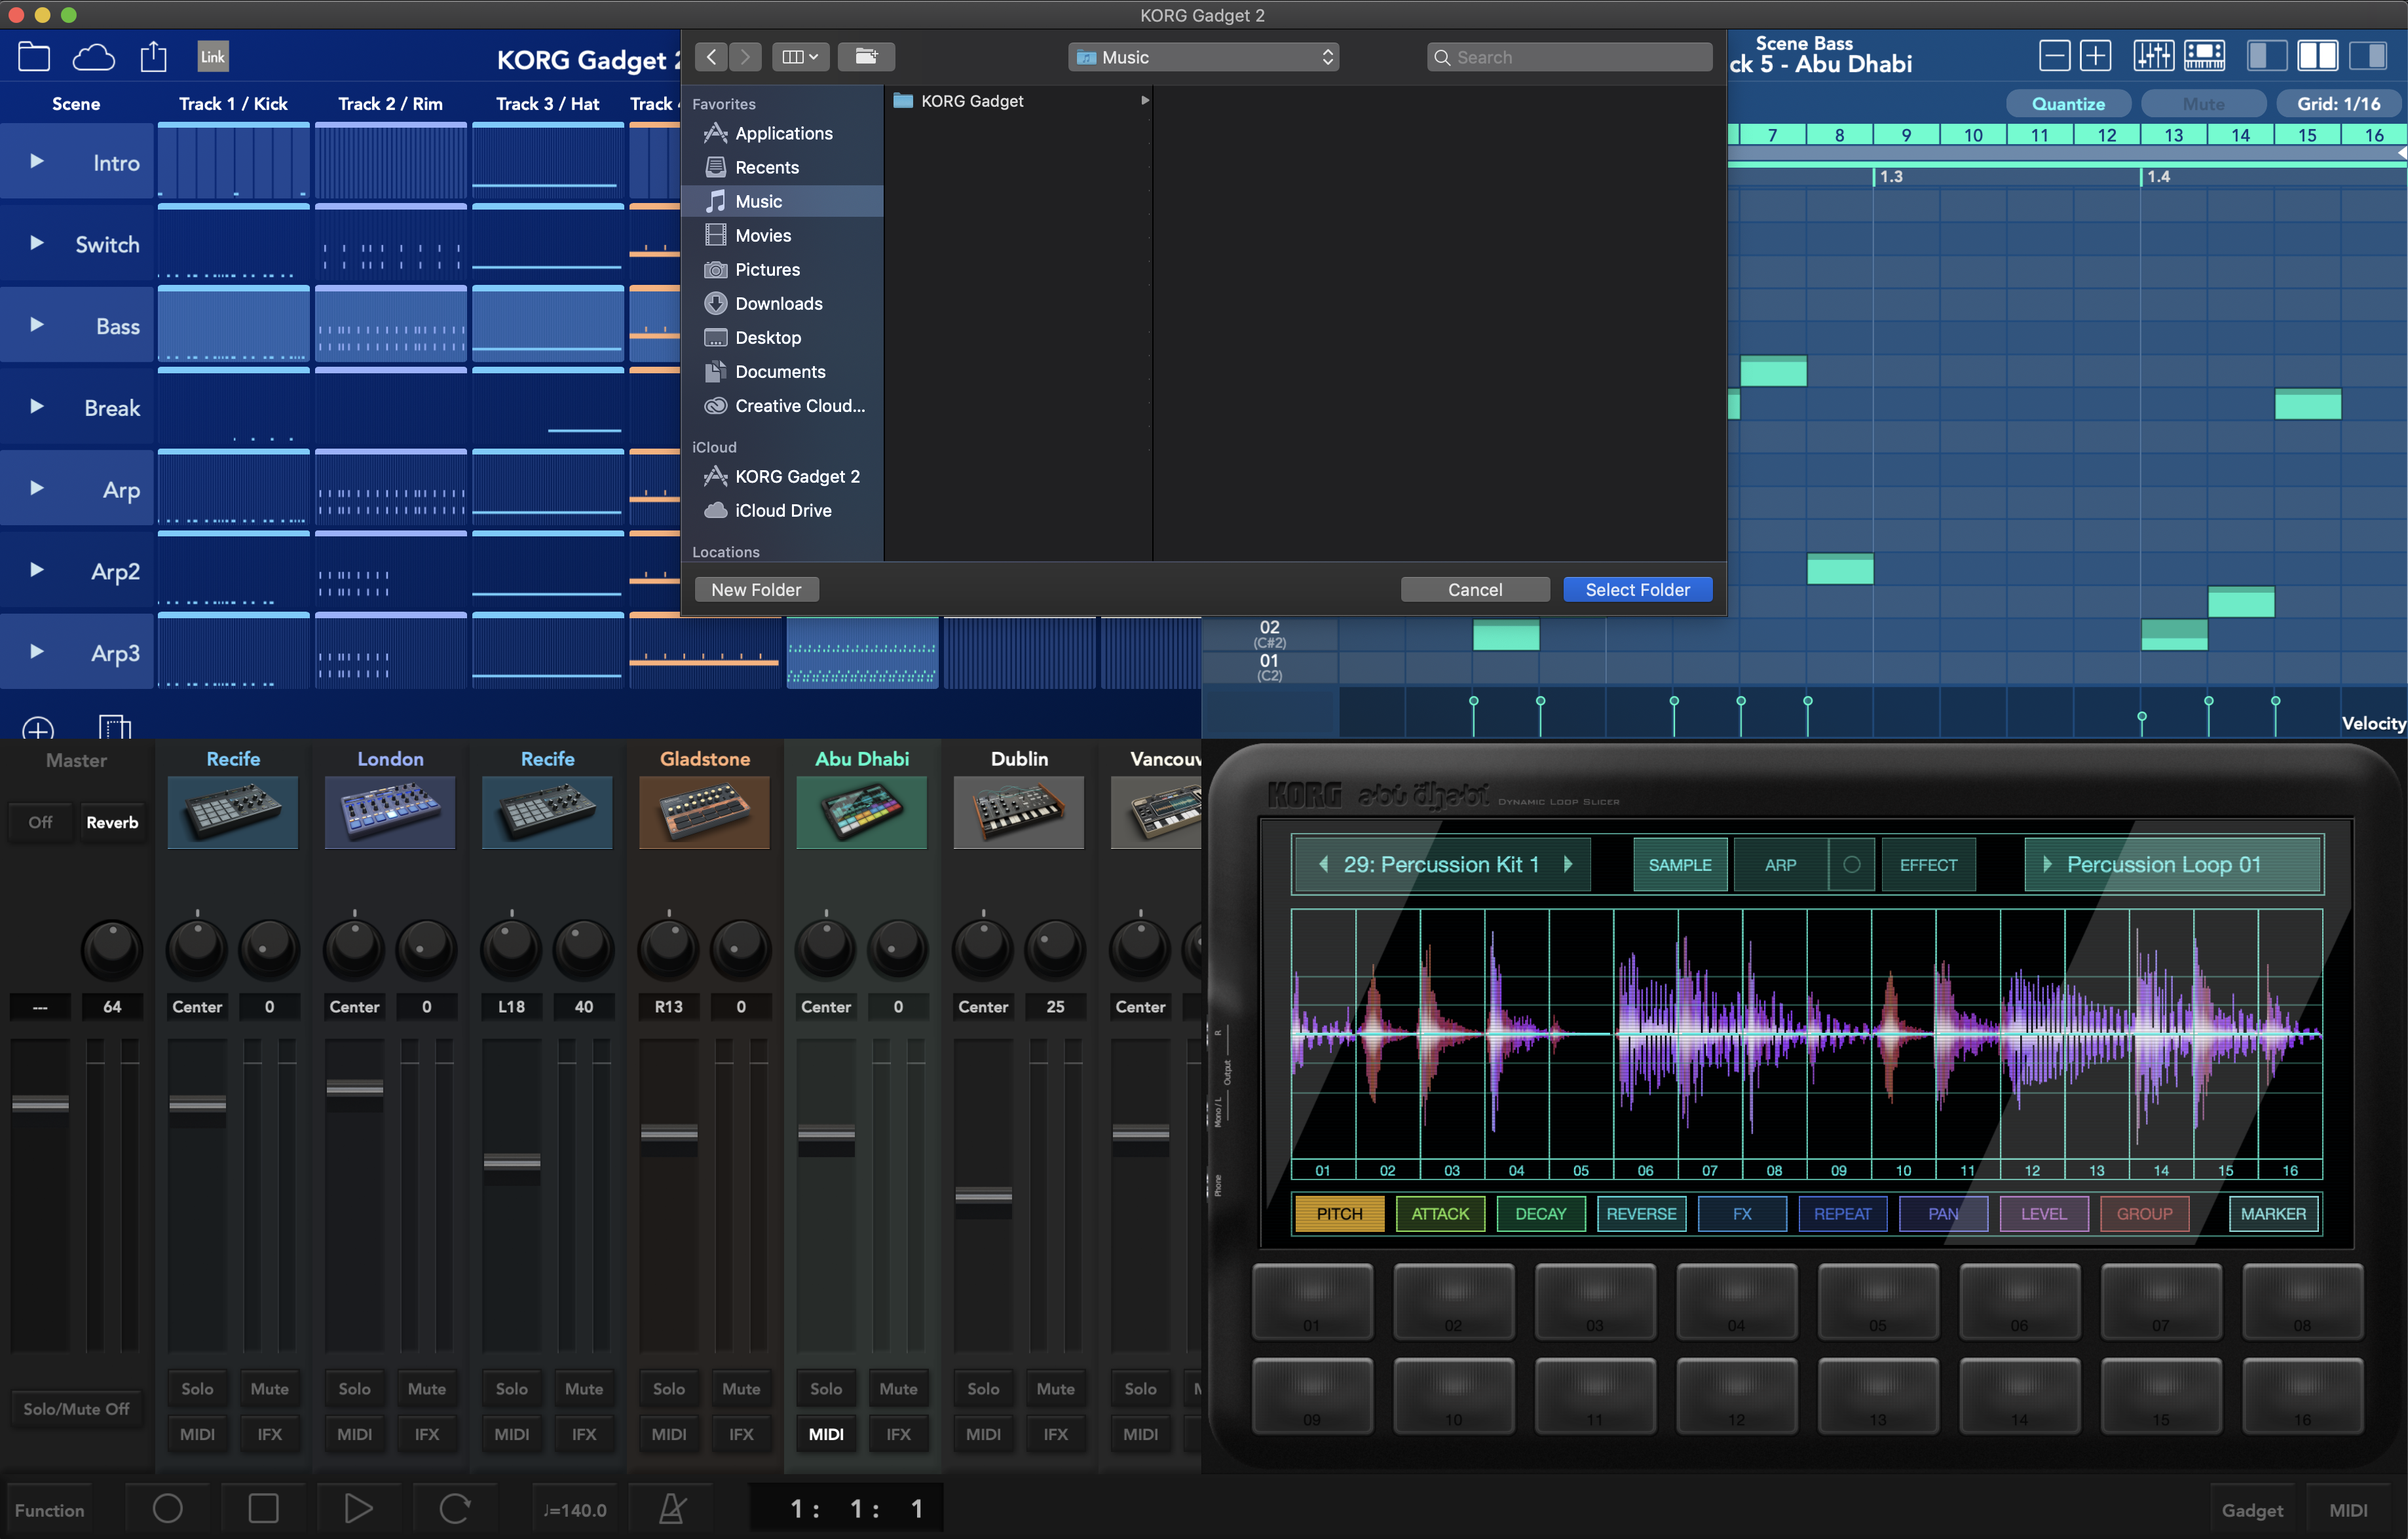This screenshot has width=2408, height=1539.
Task: Click the Dublin gadget thumbnail
Action: 1018,812
